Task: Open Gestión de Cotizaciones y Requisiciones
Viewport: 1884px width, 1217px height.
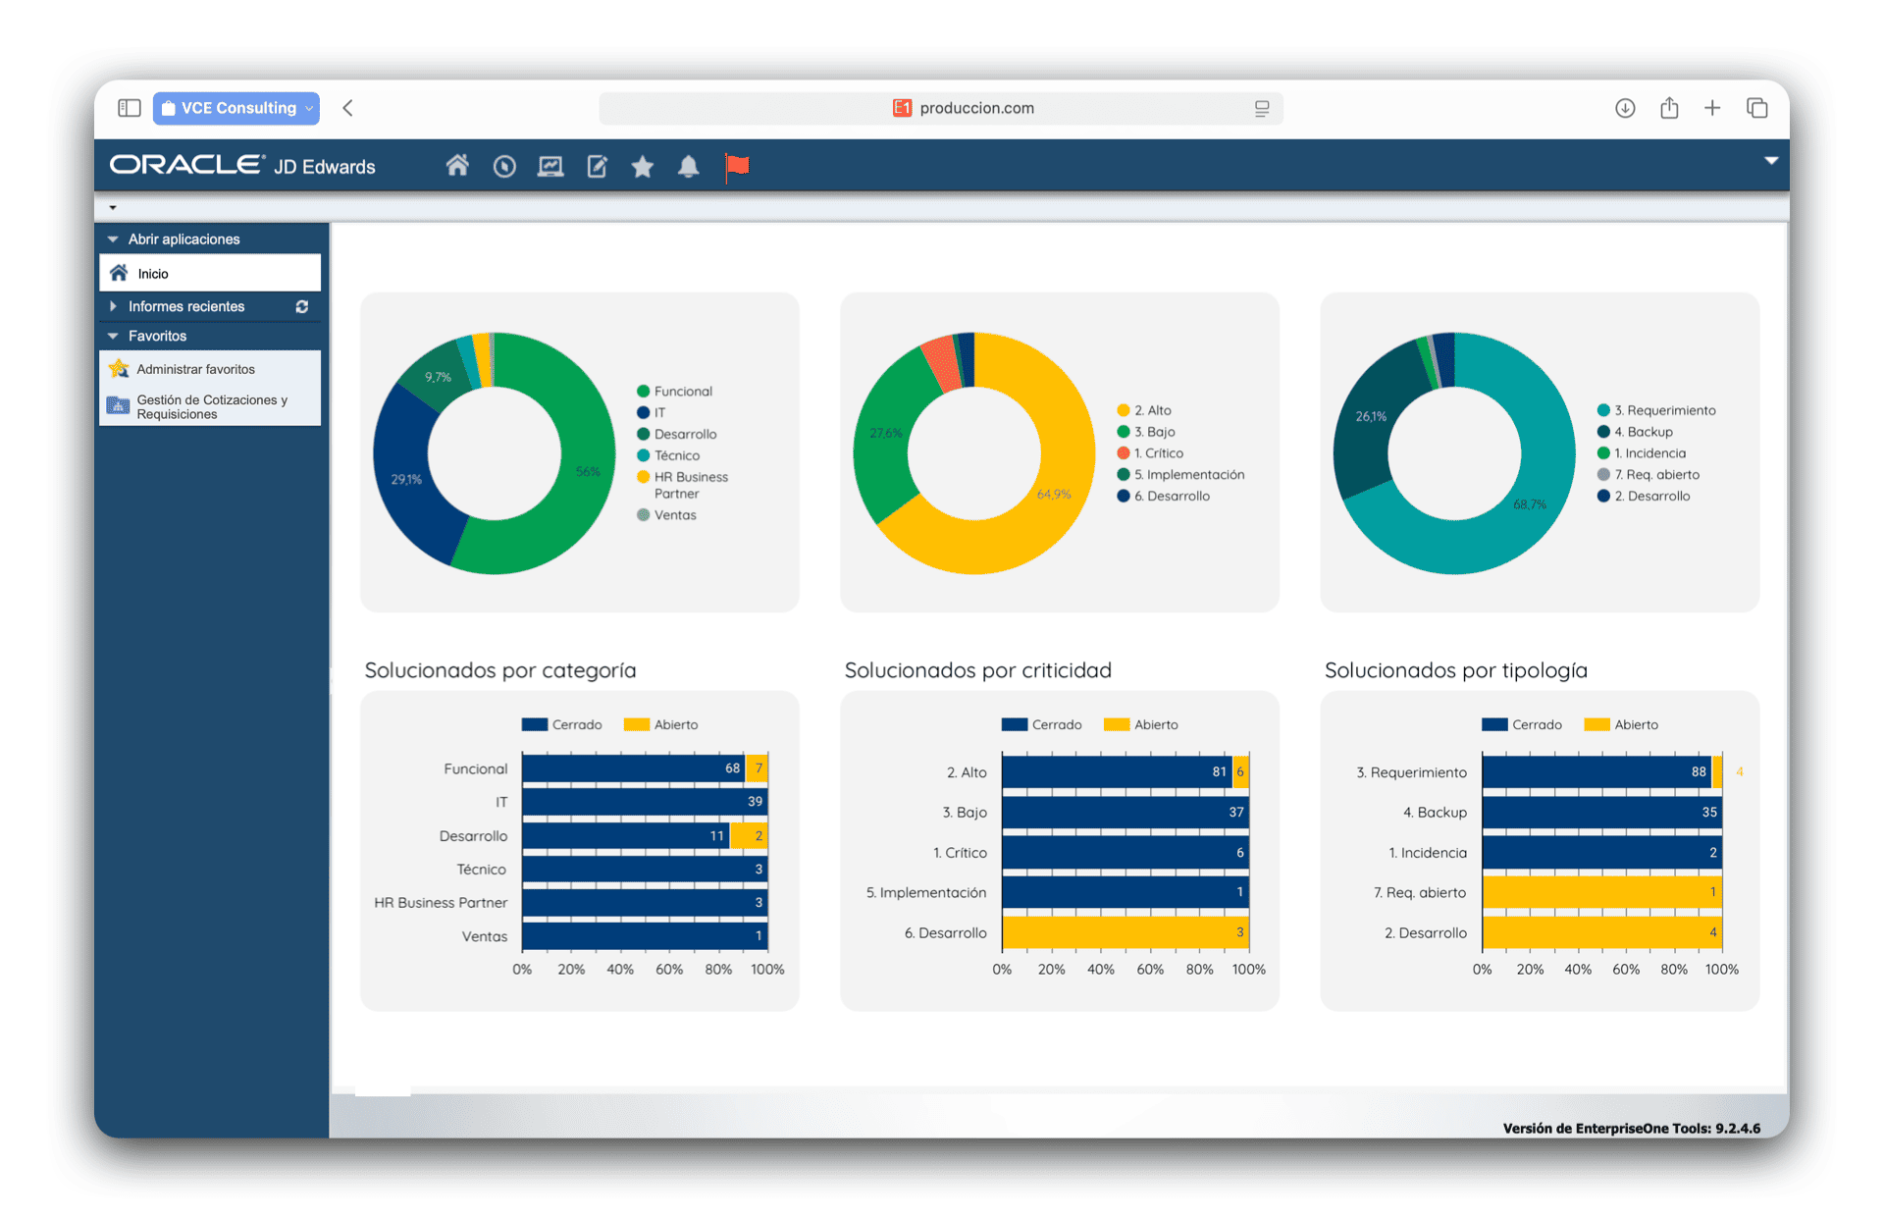Action: point(211,407)
